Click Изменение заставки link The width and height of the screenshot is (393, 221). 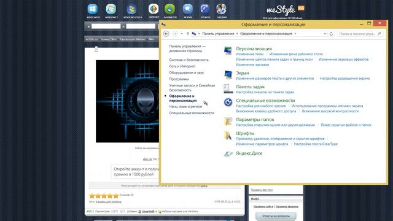[252, 64]
